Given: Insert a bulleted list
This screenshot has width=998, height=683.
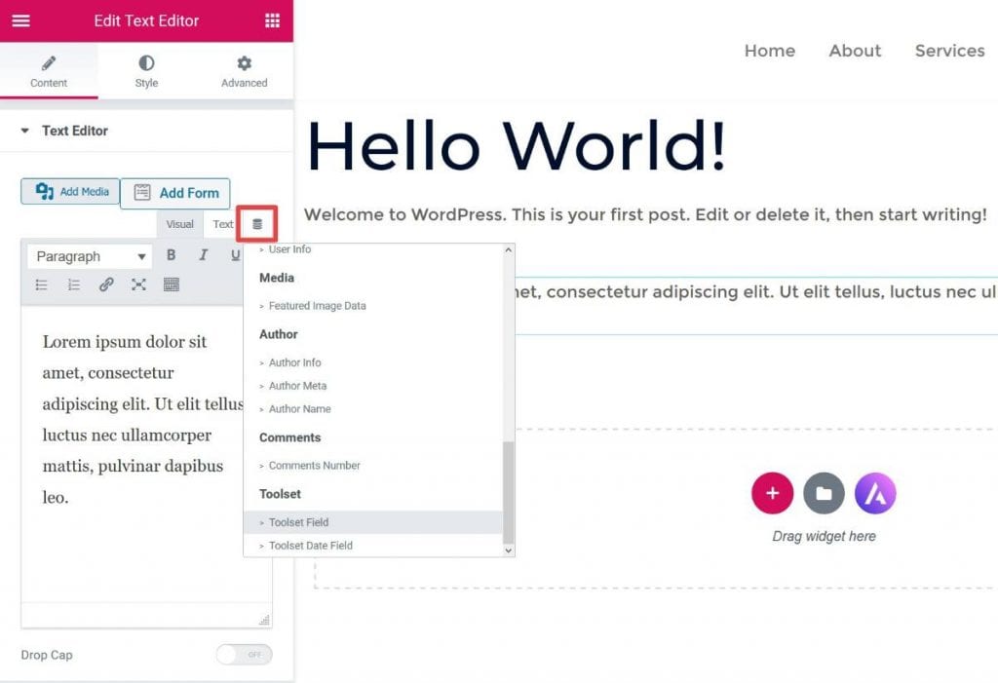Looking at the screenshot, I should coord(42,285).
